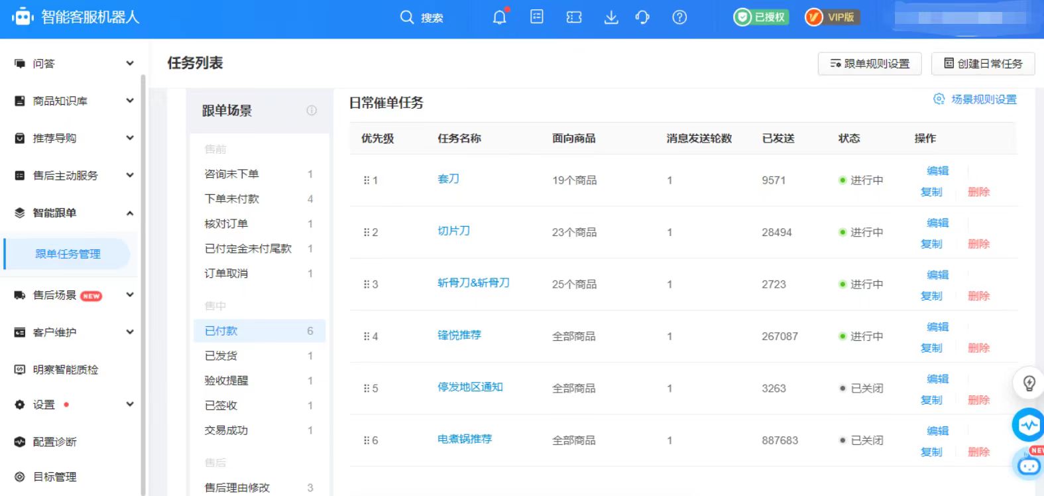Select 咨询未下单 scene
Image resolution: width=1044 pixels, height=496 pixels.
coord(259,174)
